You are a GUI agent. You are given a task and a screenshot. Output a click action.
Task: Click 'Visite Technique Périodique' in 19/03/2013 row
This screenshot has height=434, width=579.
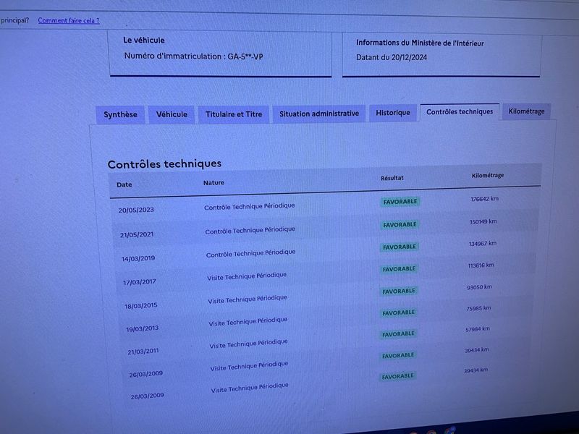[x=248, y=322]
